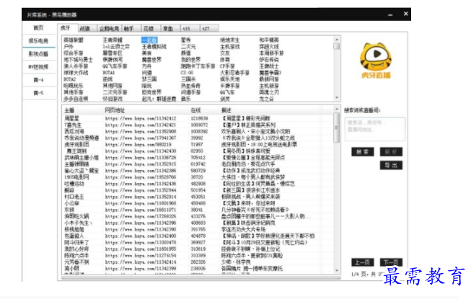Click the 解析 button
Viewport: 471px width, 299px height.
click(x=391, y=152)
